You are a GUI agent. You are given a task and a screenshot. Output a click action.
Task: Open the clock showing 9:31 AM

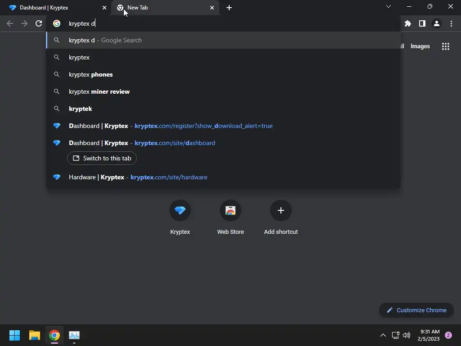(x=429, y=335)
